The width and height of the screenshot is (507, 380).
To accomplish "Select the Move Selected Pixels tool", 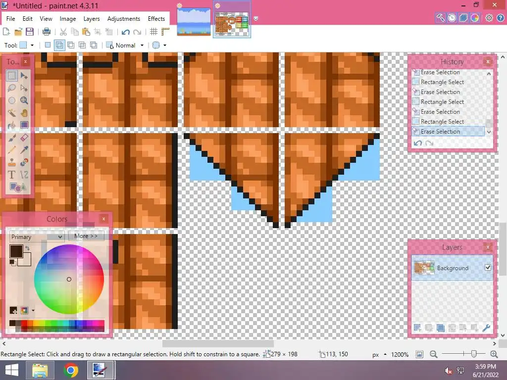I will click(24, 76).
